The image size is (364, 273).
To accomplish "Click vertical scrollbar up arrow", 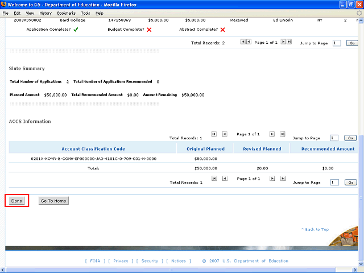I will 361,20.
